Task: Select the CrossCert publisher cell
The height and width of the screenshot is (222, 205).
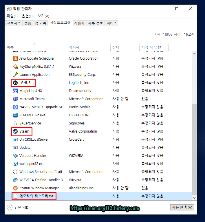Action: pos(76,140)
